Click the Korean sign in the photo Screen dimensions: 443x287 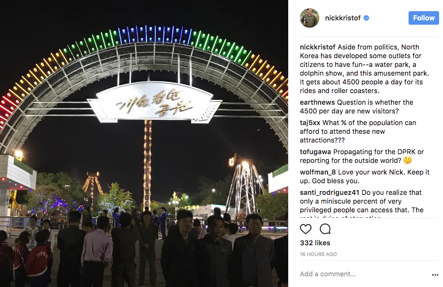click(x=154, y=102)
